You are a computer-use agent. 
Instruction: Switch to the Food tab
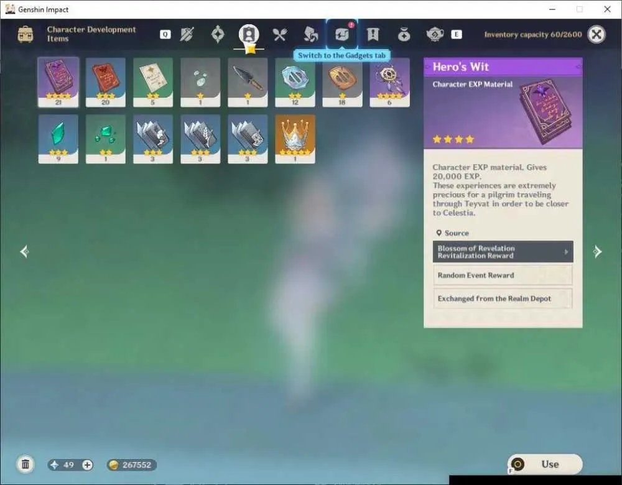coord(280,35)
